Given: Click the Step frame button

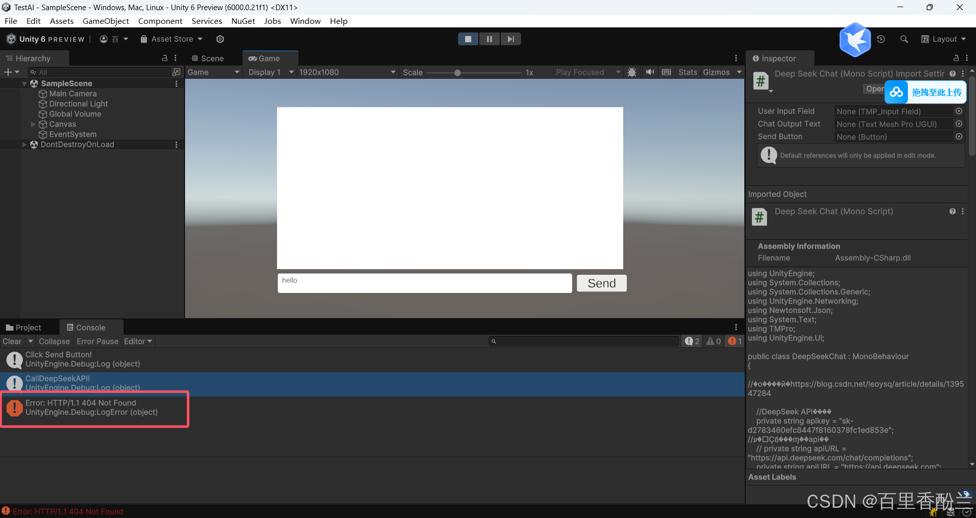Looking at the screenshot, I should point(510,39).
